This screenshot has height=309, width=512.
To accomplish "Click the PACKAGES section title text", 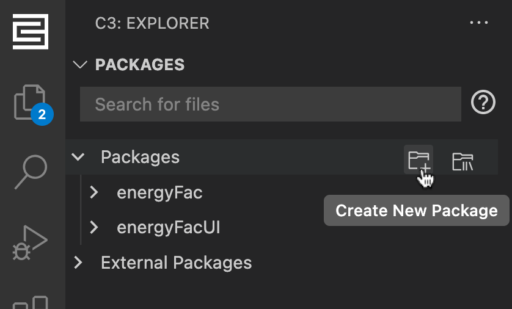I will point(140,65).
